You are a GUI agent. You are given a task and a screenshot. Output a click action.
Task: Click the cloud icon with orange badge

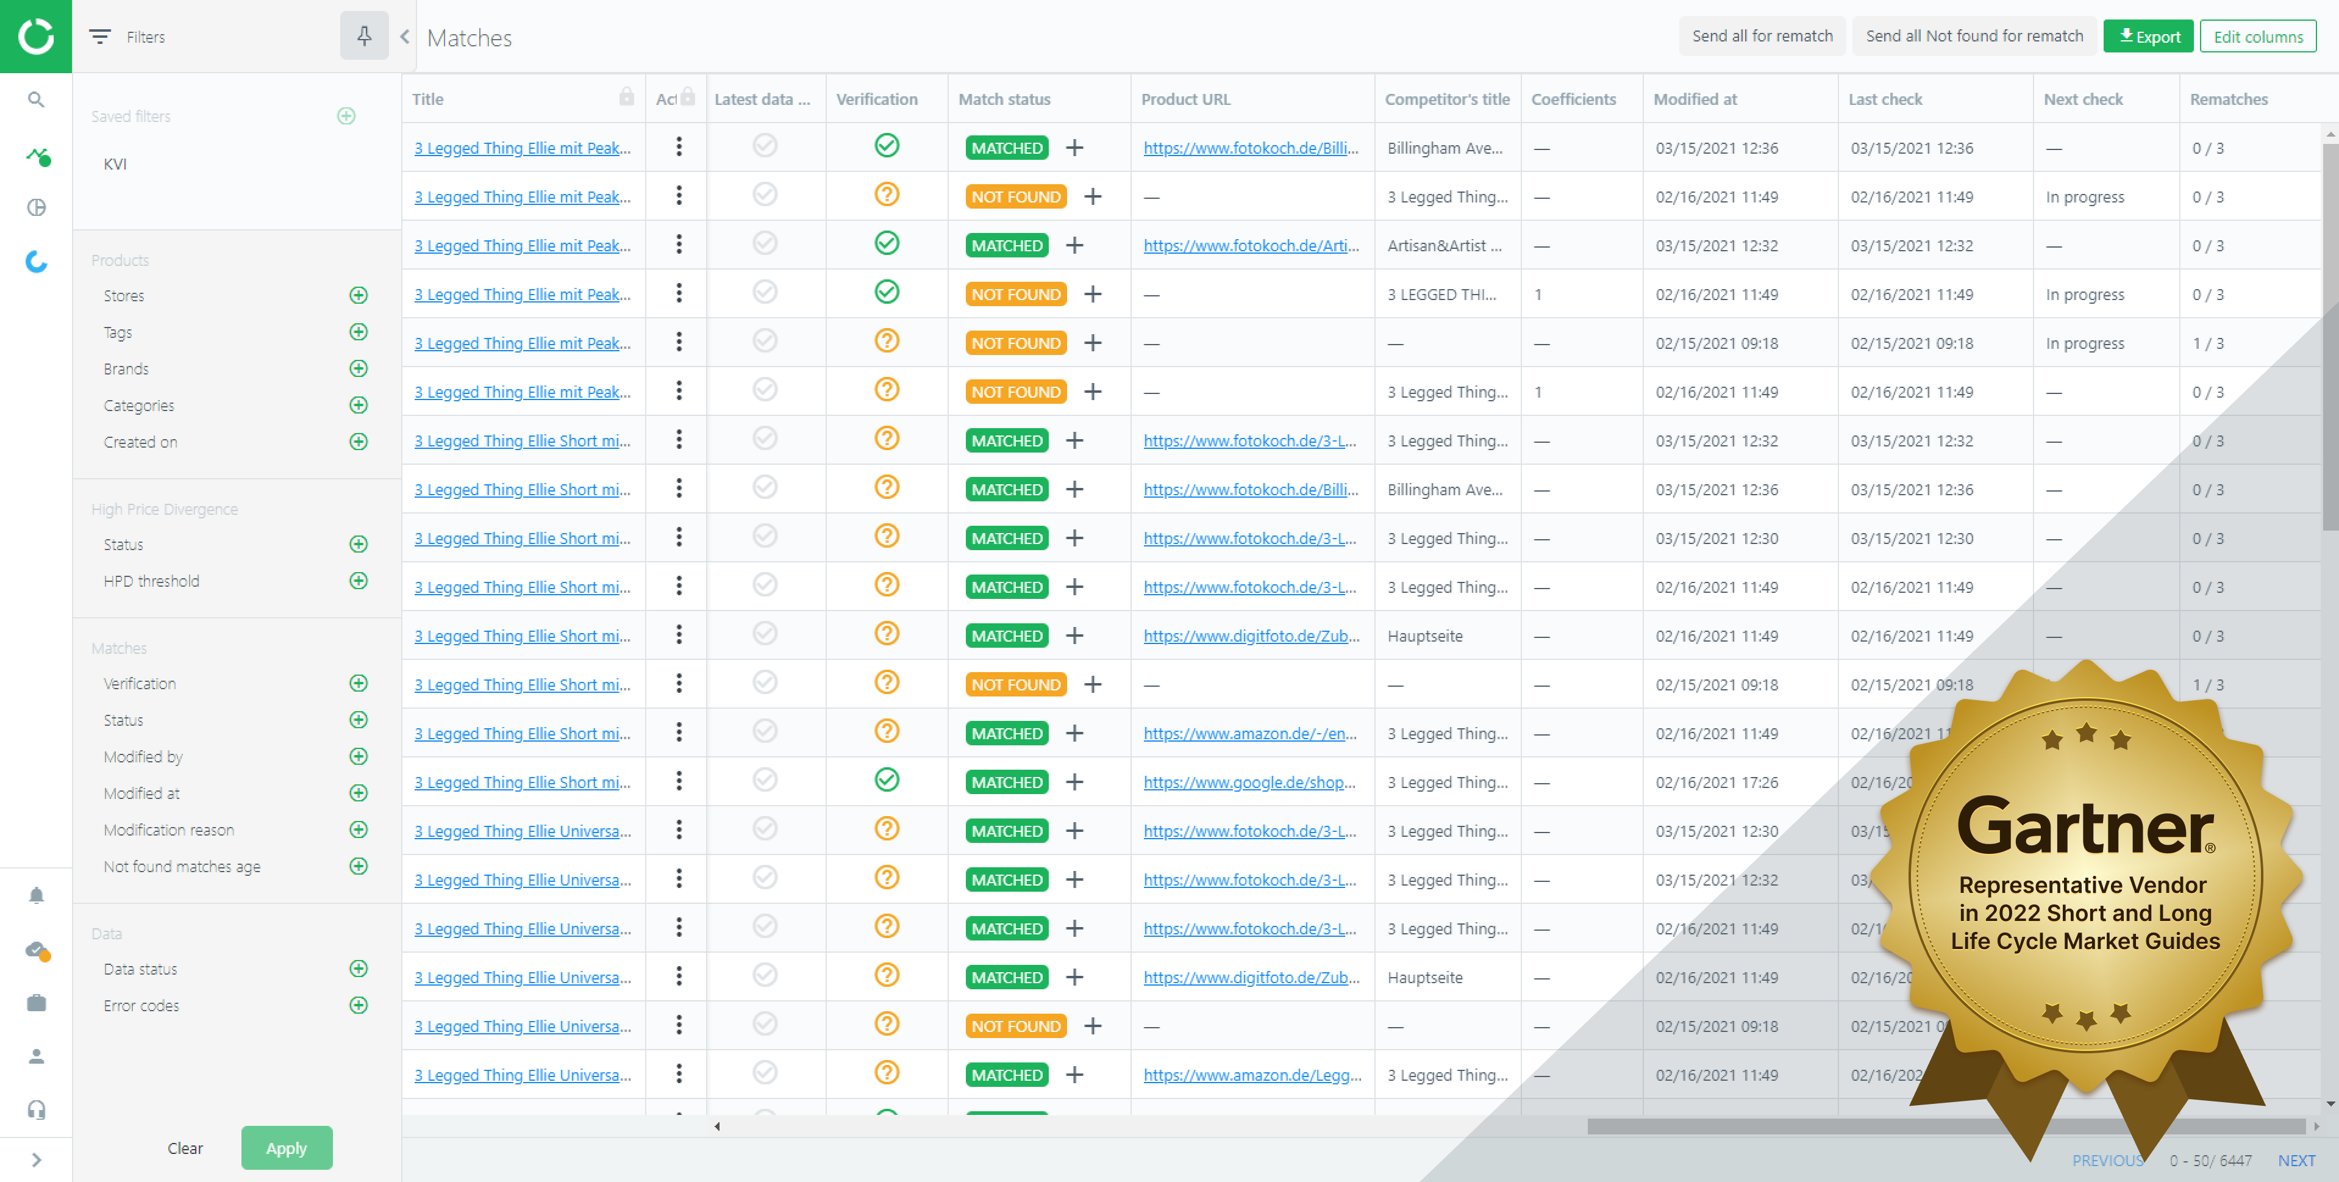click(35, 950)
